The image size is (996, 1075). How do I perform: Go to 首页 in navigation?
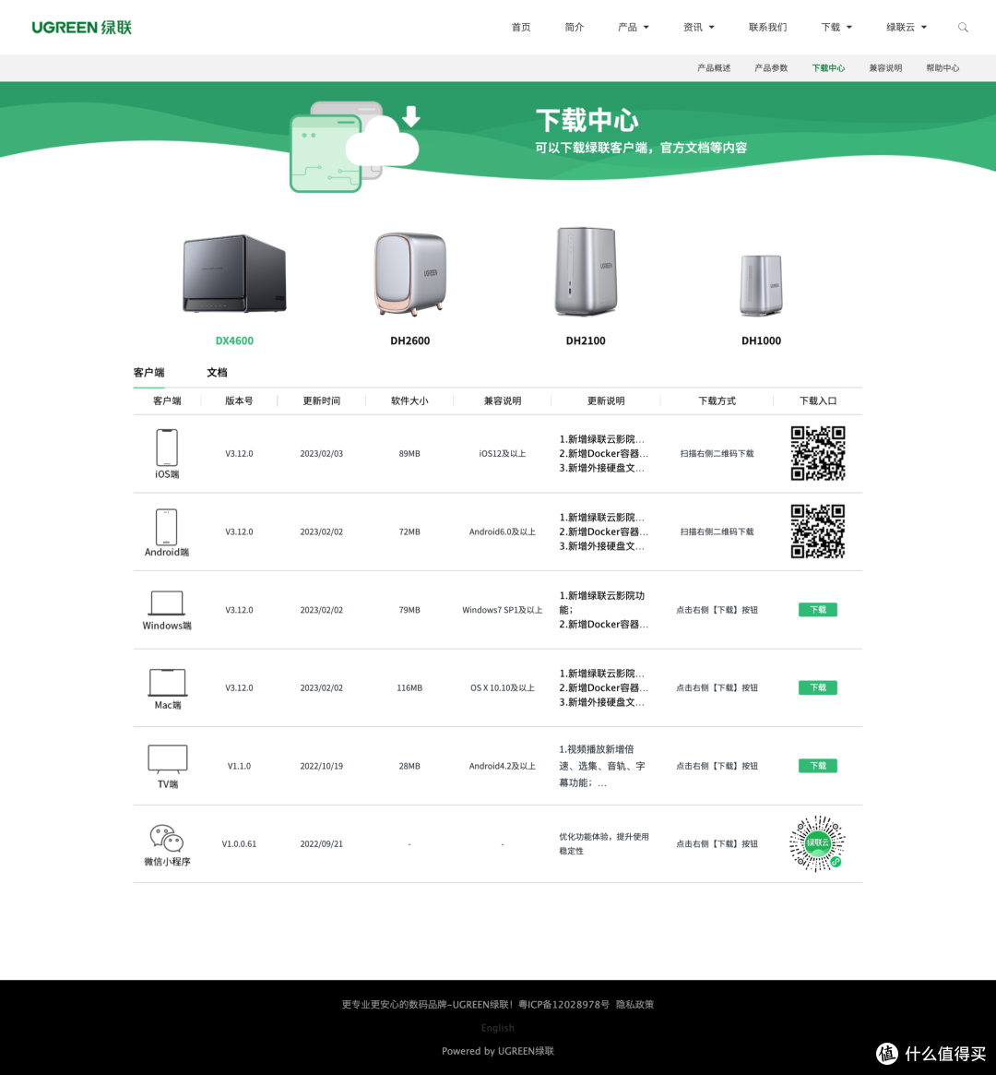pos(521,28)
